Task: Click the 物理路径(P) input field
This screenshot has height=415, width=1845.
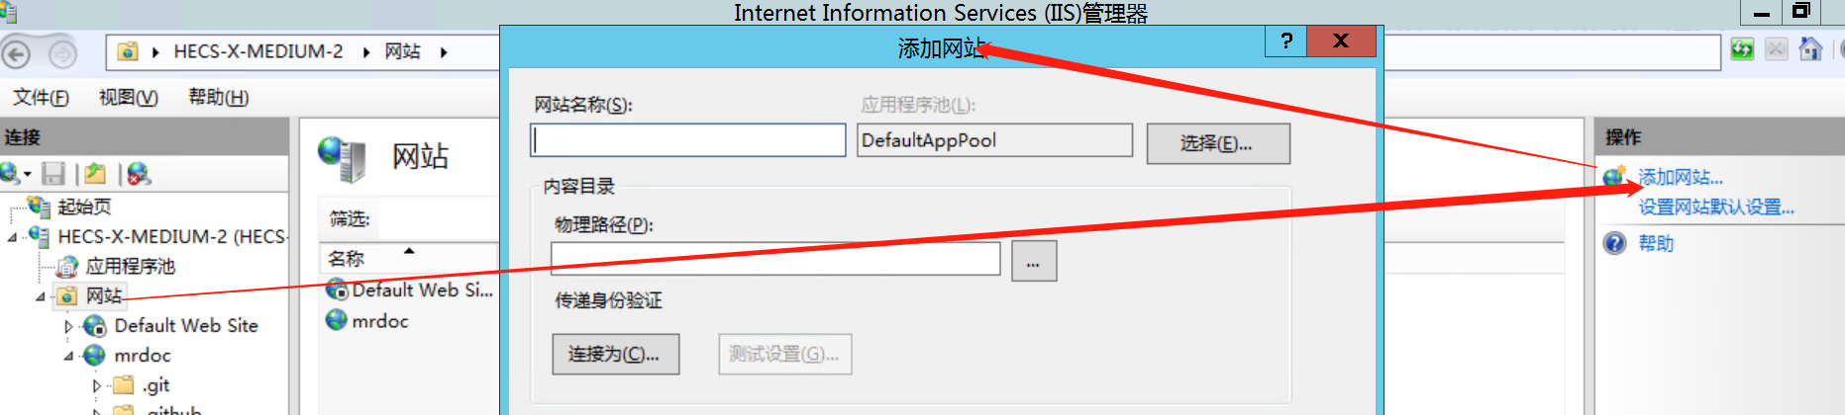Action: 775,259
